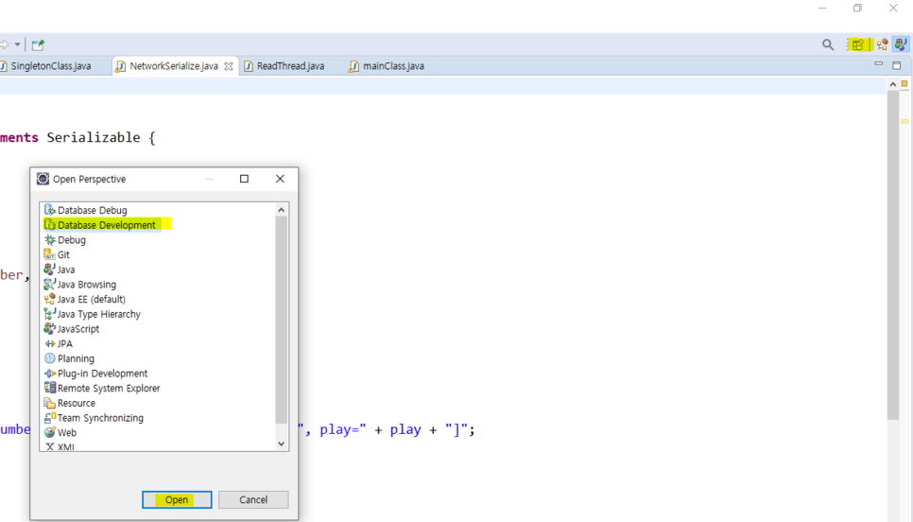Viewport: 913px width, 522px height.
Task: Click the forward navigation arrow icon
Action: tap(6, 44)
